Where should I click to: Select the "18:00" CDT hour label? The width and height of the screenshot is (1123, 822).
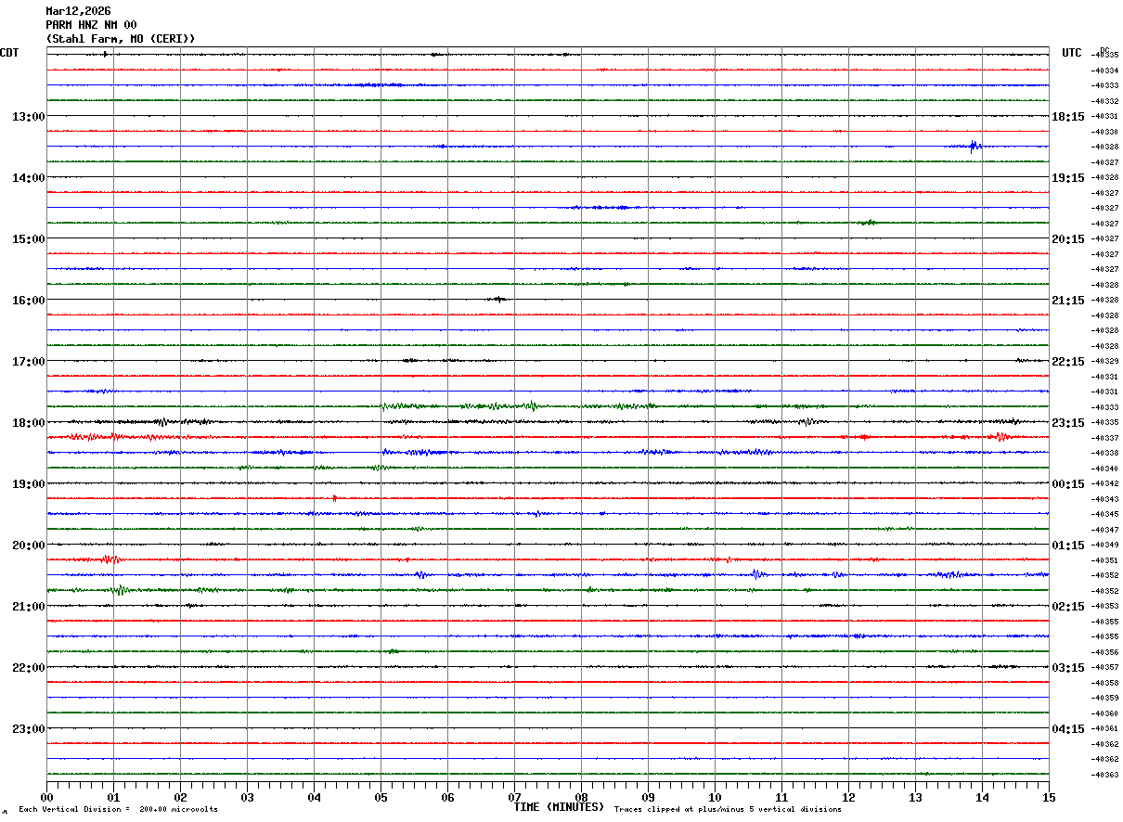[x=28, y=422]
